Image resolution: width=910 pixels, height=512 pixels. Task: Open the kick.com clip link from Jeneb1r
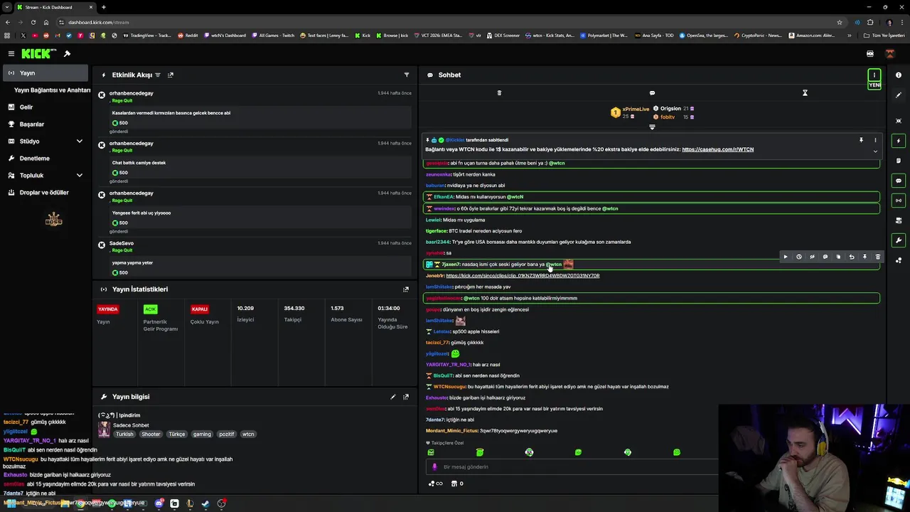523,276
